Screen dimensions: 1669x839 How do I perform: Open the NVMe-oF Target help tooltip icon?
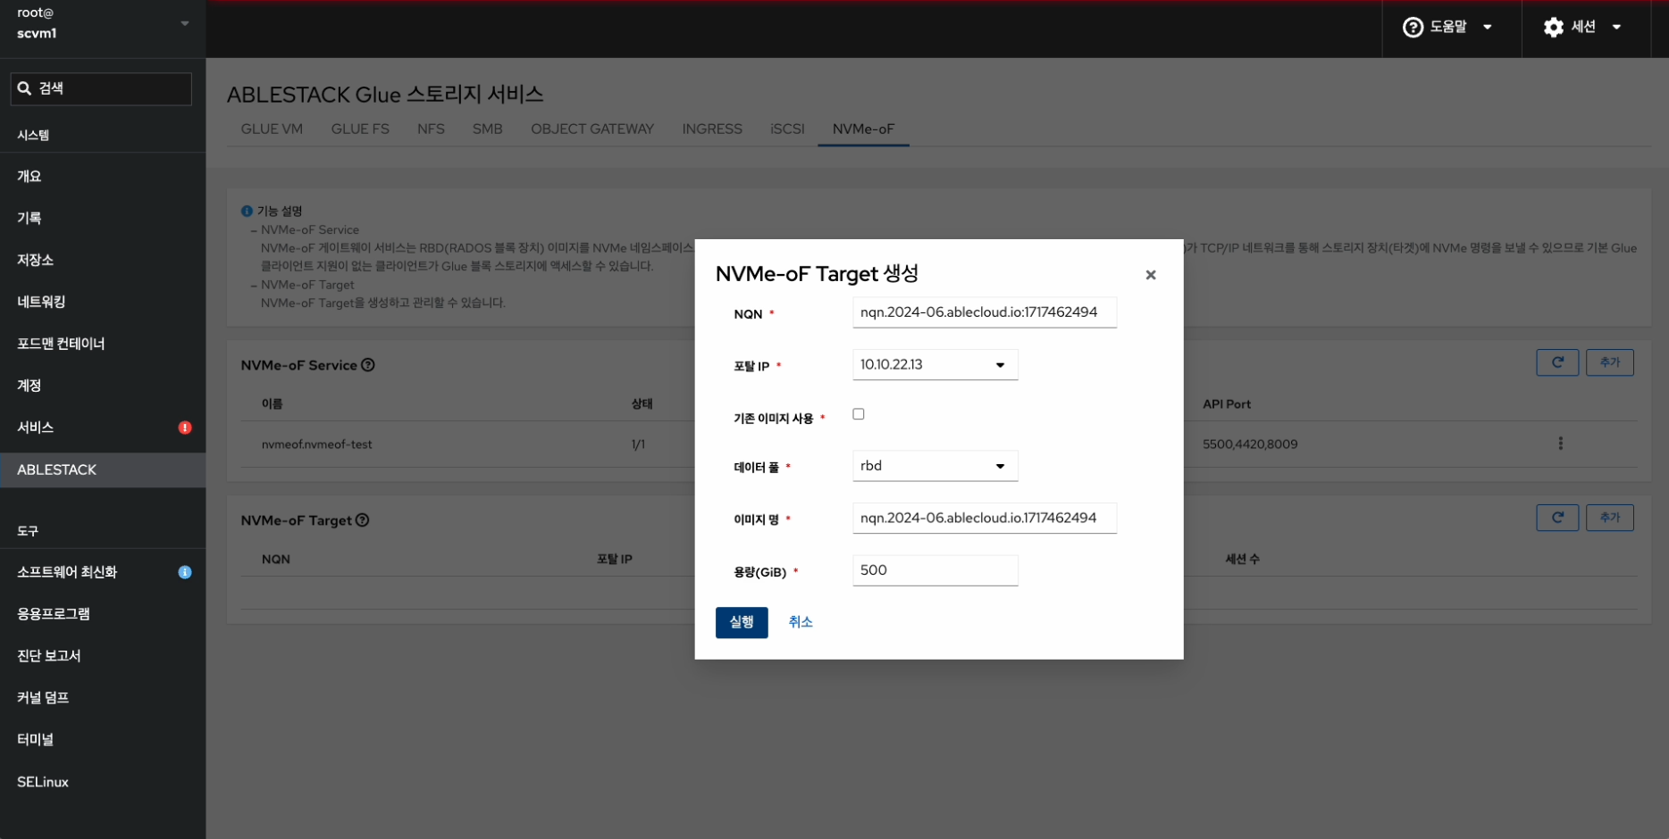point(363,520)
